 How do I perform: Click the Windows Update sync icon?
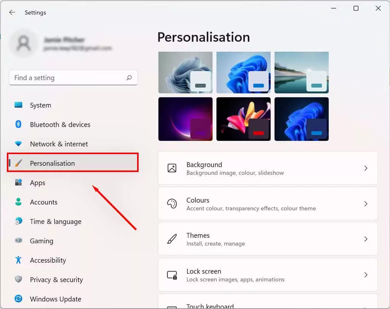[x=18, y=299]
